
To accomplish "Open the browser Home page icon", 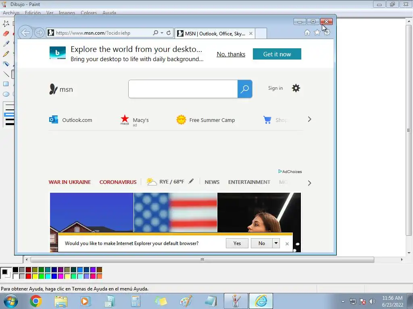I will click(x=307, y=33).
